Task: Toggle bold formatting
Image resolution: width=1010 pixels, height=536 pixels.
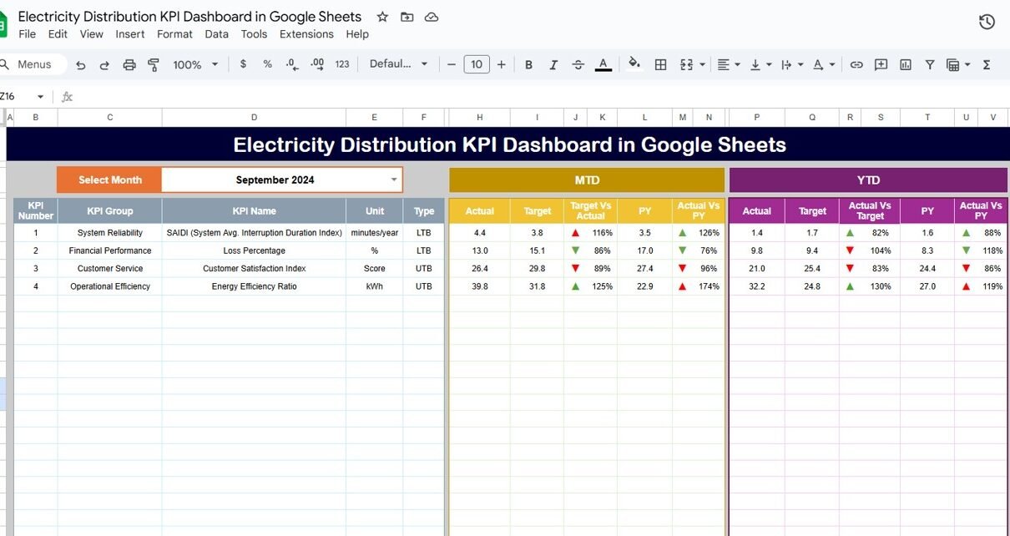Action: pyautogui.click(x=528, y=64)
